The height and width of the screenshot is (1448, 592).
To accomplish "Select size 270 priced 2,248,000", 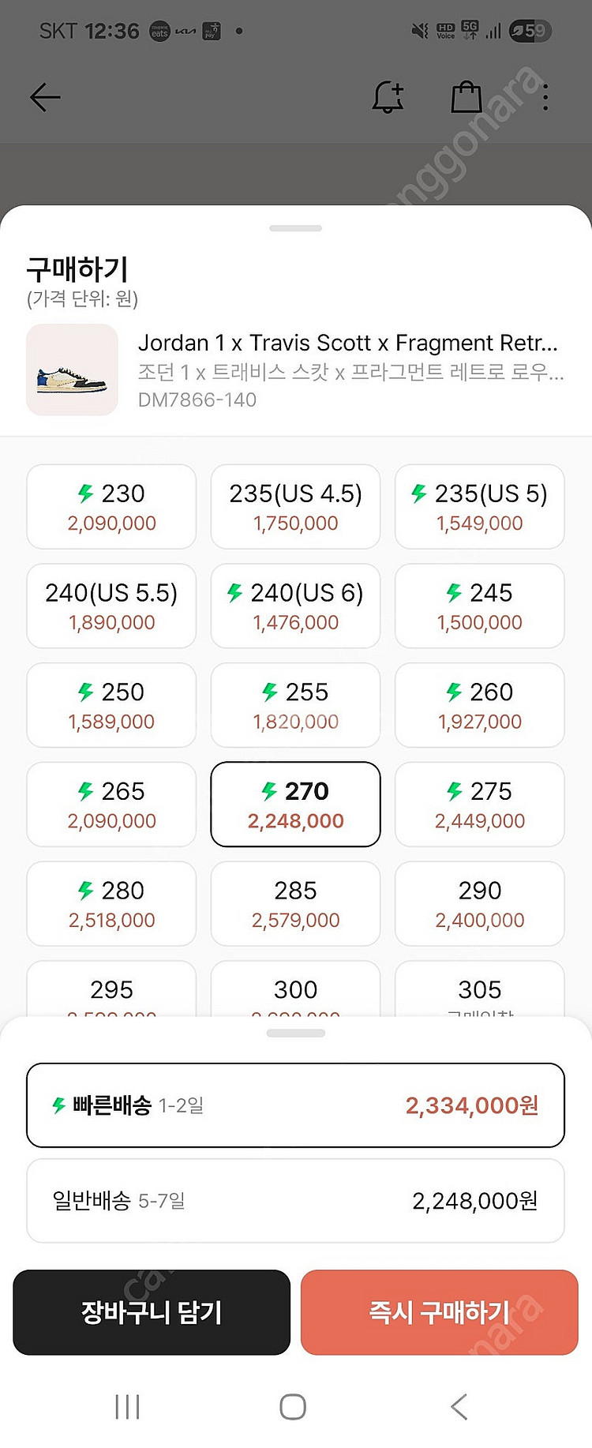I will click(x=295, y=805).
